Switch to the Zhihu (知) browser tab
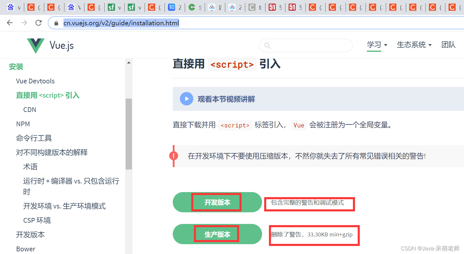This screenshot has width=464, height=254. coord(175,7)
